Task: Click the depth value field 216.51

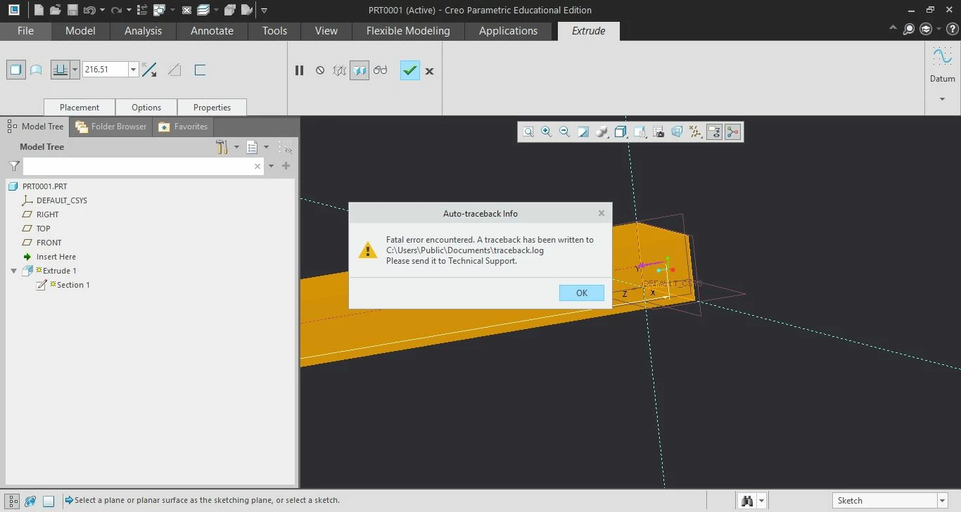Action: coord(106,70)
